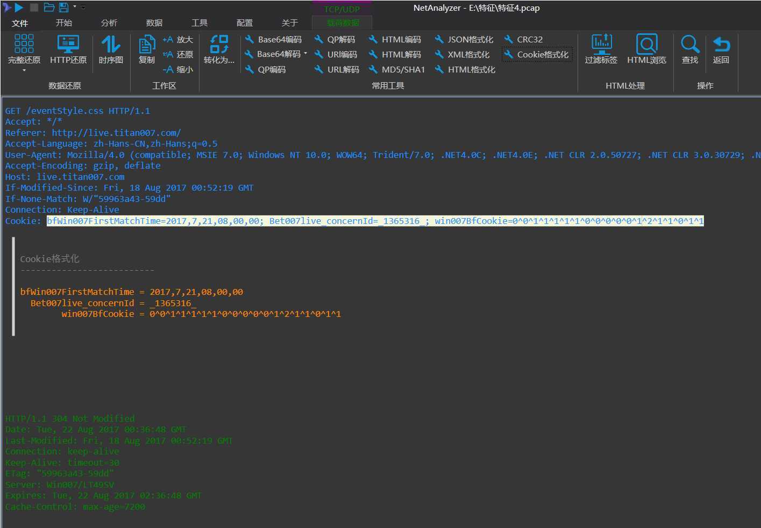Run the HTML编码 tool
This screenshot has height=528, width=761.
[x=395, y=39]
